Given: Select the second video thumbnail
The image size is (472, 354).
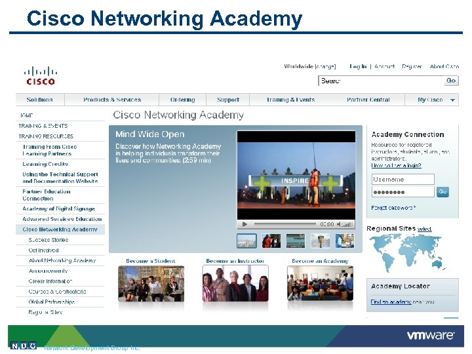Looking at the screenshot, I should pos(271,241).
